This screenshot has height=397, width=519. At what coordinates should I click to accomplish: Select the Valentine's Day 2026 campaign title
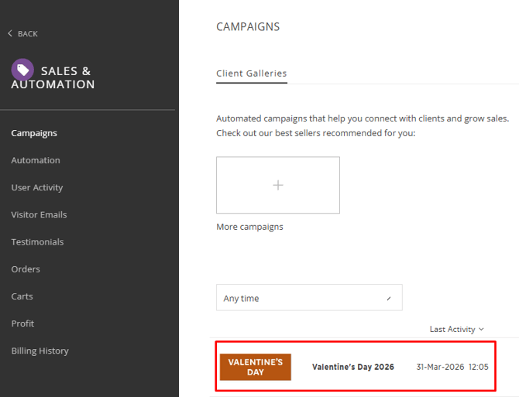[352, 367]
